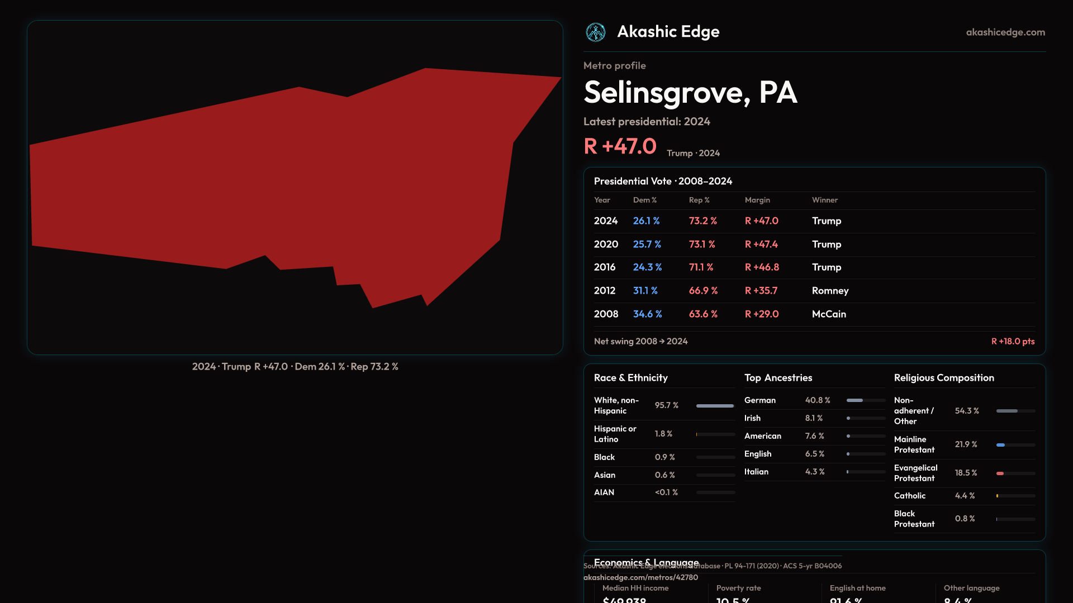Image resolution: width=1073 pixels, height=603 pixels.
Task: Click the R +47.0 headline margin
Action: point(620,146)
